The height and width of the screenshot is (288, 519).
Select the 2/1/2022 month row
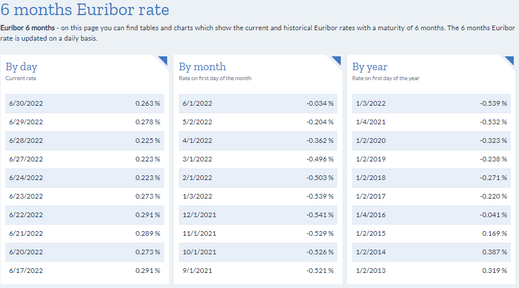258,178
